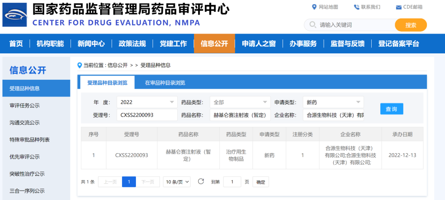Click breadcrumb 受理品种信息 link
445x200 pixels.
(x=155, y=65)
